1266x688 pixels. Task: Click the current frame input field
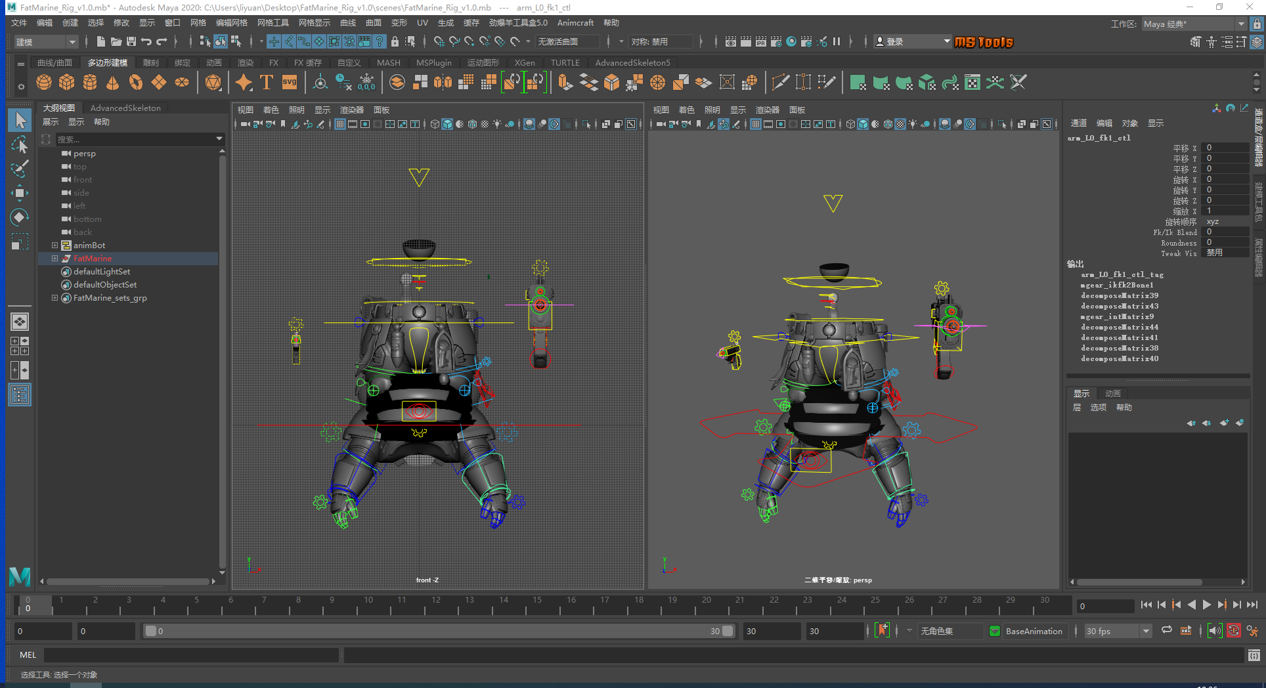pyautogui.click(x=1105, y=606)
